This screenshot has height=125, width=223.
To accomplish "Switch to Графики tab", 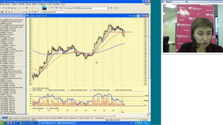I will pyautogui.click(x=47, y=118).
